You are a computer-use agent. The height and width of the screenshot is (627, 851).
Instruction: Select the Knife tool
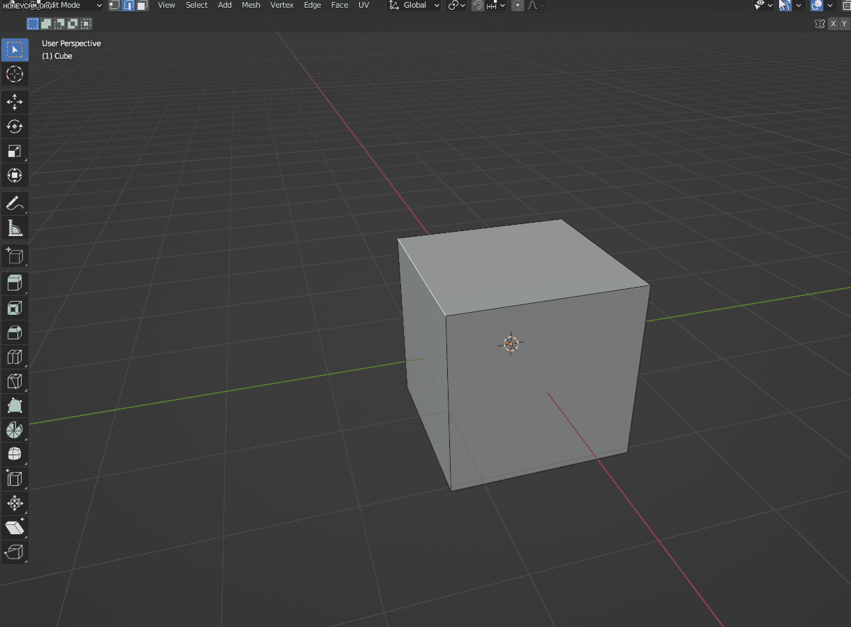tap(15, 381)
